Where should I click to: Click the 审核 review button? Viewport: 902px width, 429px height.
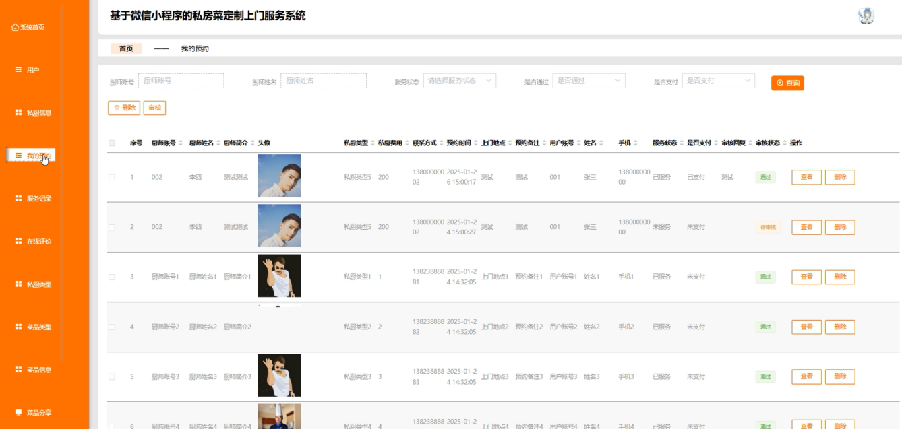[154, 108]
